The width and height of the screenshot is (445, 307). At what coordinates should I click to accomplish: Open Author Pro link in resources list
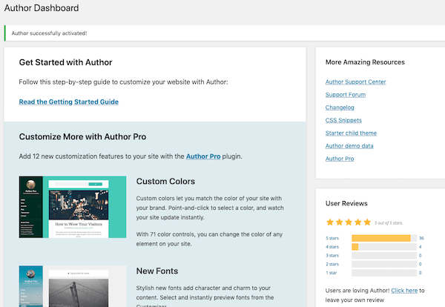pyautogui.click(x=340, y=159)
